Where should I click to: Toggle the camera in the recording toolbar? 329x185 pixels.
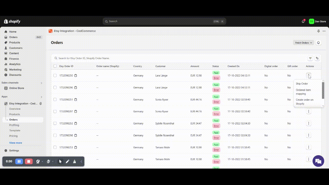[x=38, y=161]
